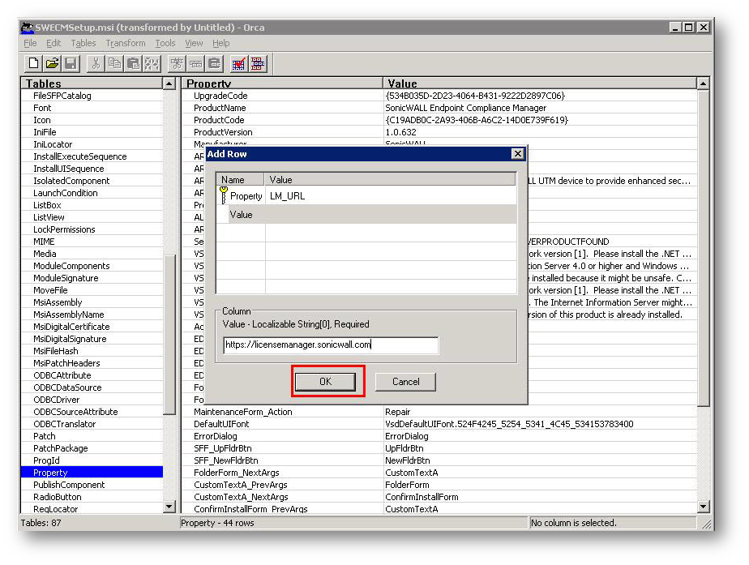Click the New file toolbar icon

[33, 63]
